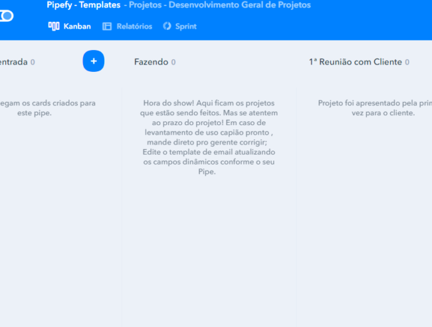Click the Pipefy - Templates title
Image resolution: width=432 pixels, height=327 pixels.
click(x=84, y=5)
